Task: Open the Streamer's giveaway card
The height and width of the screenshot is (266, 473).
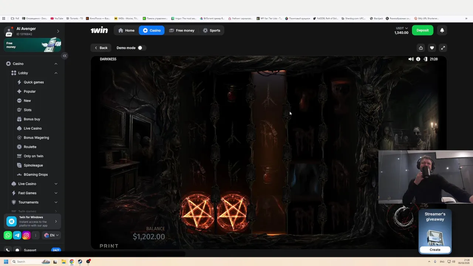Action: click(x=435, y=232)
